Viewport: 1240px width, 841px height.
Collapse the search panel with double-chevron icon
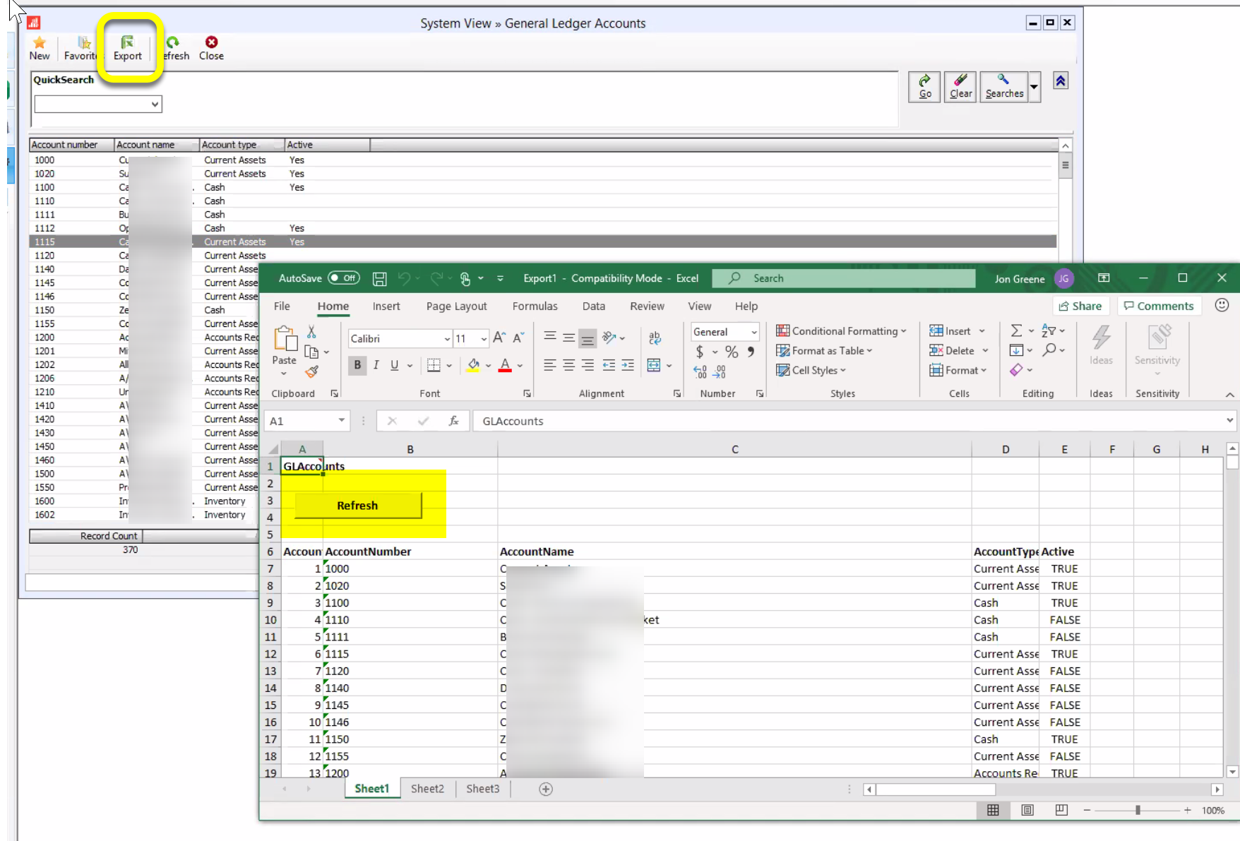[1061, 81]
